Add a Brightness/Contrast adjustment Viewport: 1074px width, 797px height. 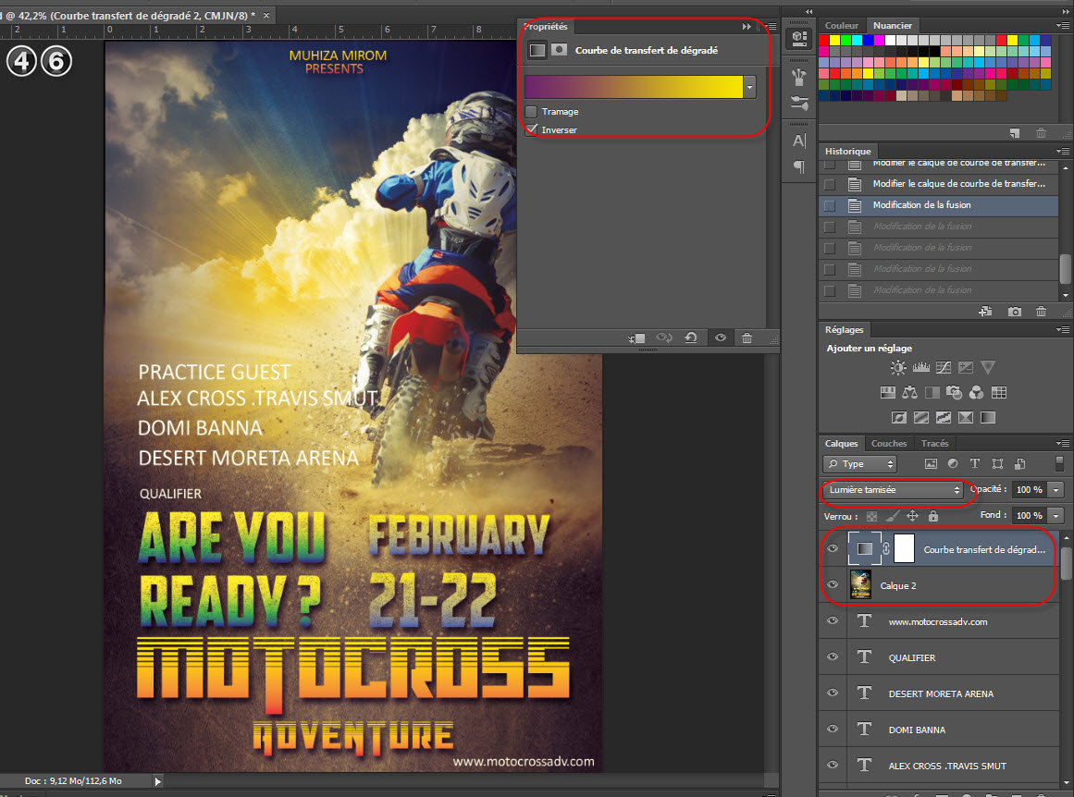point(898,368)
